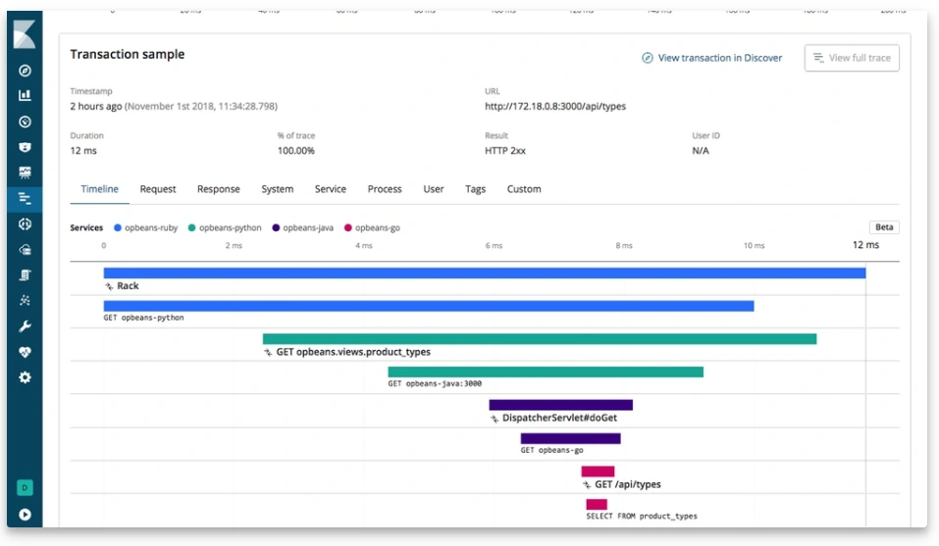Viewport: 939px width, 546px height.
Task: Open Canvas easel sidebar icon
Action: click(x=25, y=173)
